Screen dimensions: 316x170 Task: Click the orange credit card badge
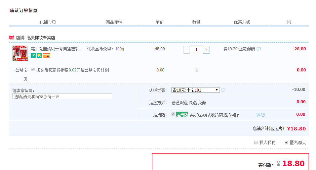point(46,55)
